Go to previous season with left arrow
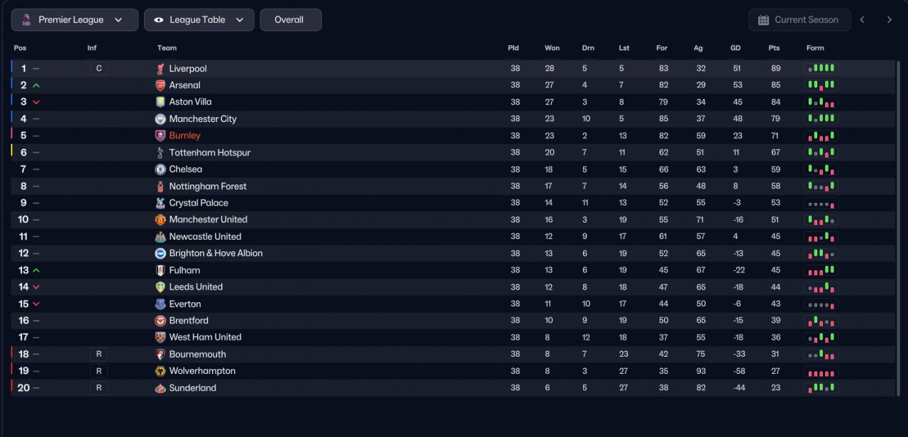This screenshot has width=908, height=437. pos(863,20)
